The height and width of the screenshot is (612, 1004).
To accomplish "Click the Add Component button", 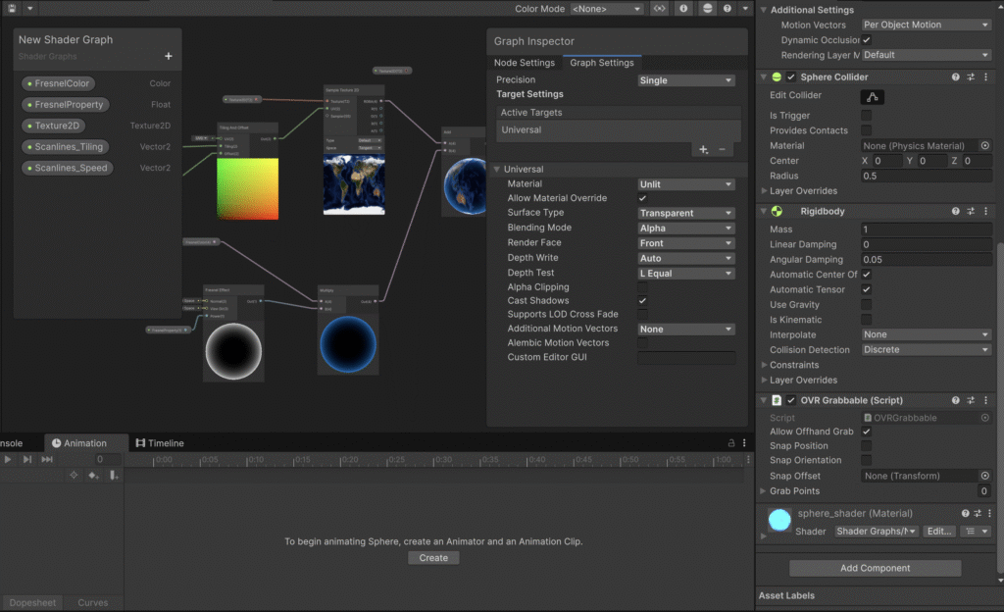I will [x=875, y=568].
